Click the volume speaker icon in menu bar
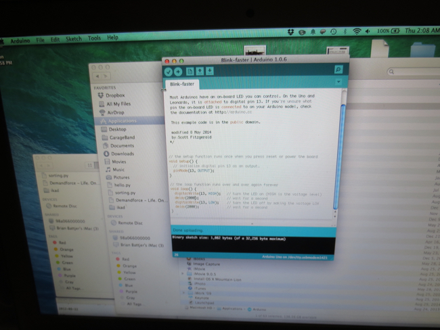Viewport: 440px width, 330px height. coord(368,31)
